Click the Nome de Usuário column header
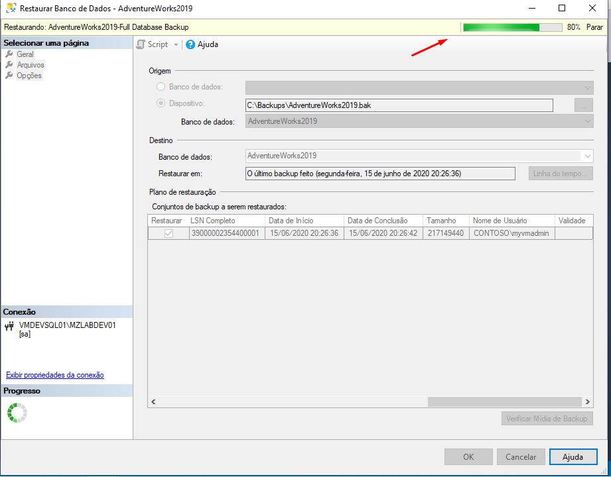 512,221
